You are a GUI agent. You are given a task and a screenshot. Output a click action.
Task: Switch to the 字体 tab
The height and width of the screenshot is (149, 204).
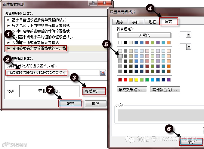tap(136, 22)
